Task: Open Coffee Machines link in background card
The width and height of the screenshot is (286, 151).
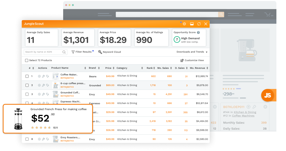Action: pyautogui.click(x=243, y=116)
